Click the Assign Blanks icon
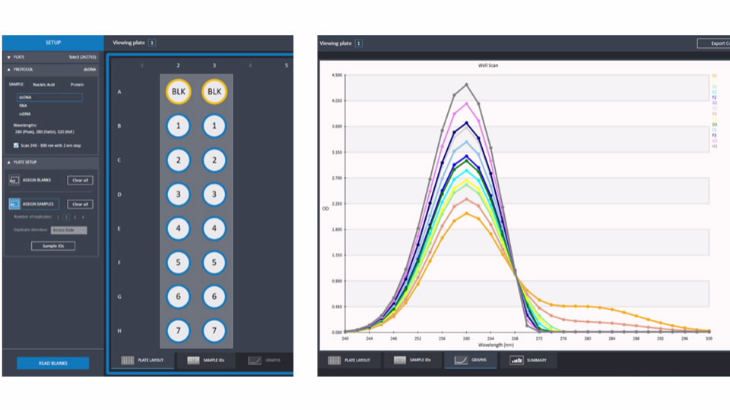Viewport: 730px width, 410px height. 15,180
